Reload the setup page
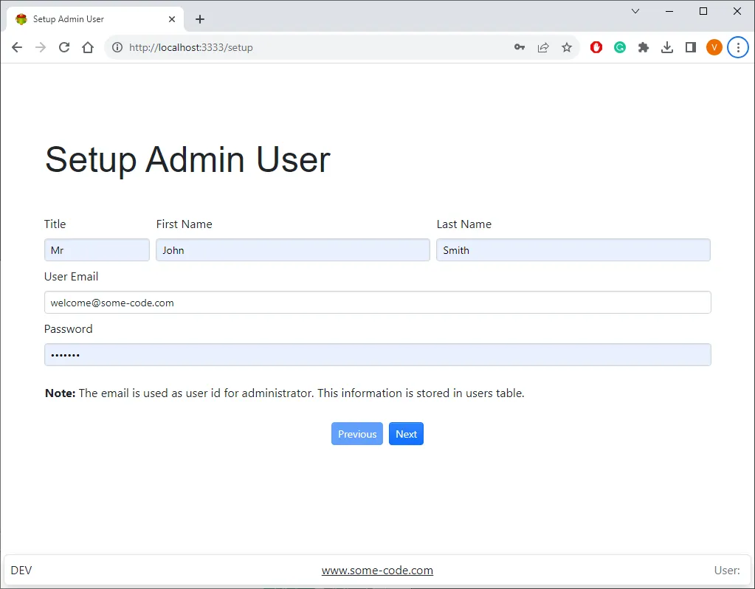 [x=63, y=46]
